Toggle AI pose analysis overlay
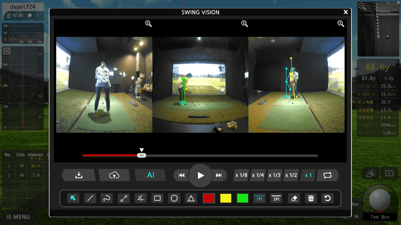Screen dimensions: 401x225 coord(150,175)
